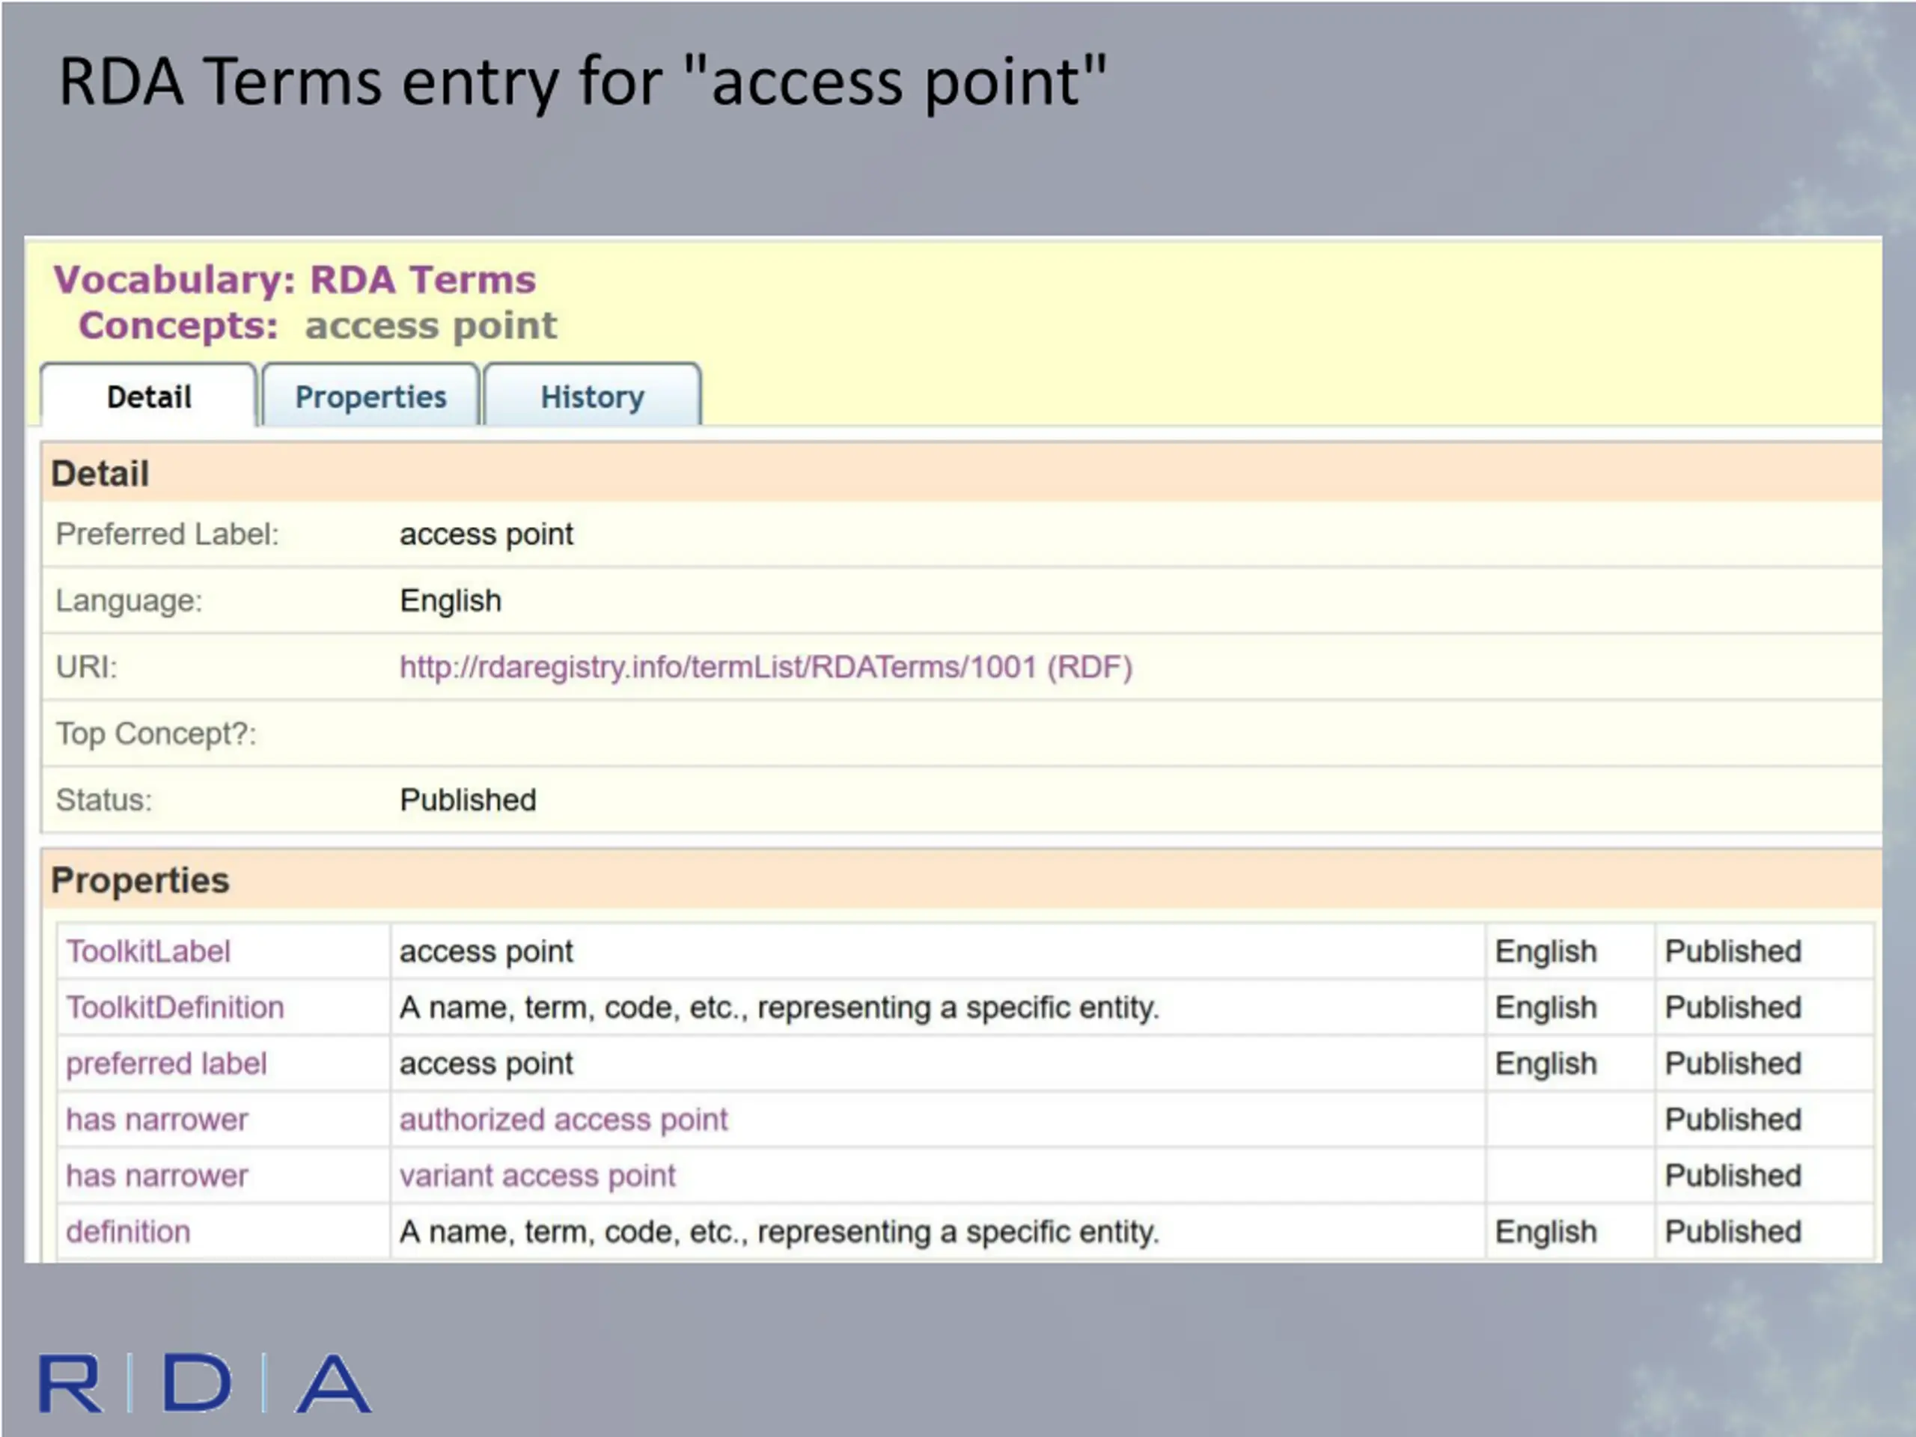
Task: Select 'Published' in the ToolkitLabel row
Action: (1733, 951)
